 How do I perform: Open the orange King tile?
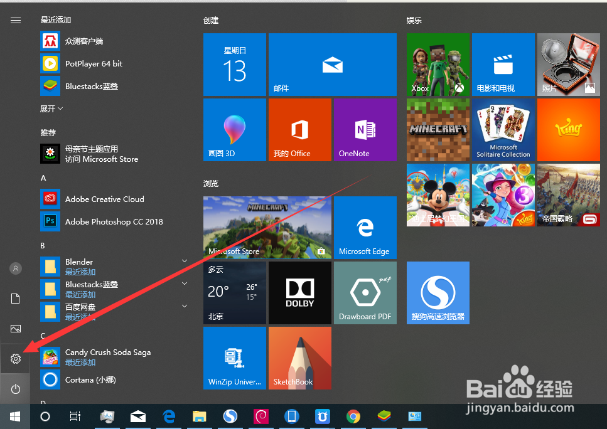[568, 130]
